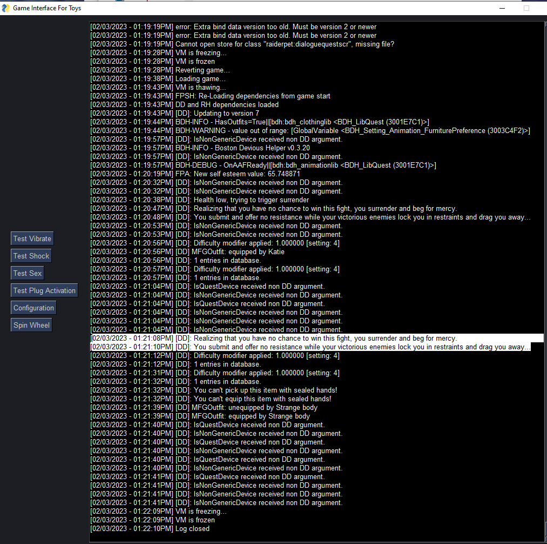This screenshot has width=547, height=544.
Task: Select 01:20:56PM '1 entries in database' line
Action: pyautogui.click(x=176, y=260)
